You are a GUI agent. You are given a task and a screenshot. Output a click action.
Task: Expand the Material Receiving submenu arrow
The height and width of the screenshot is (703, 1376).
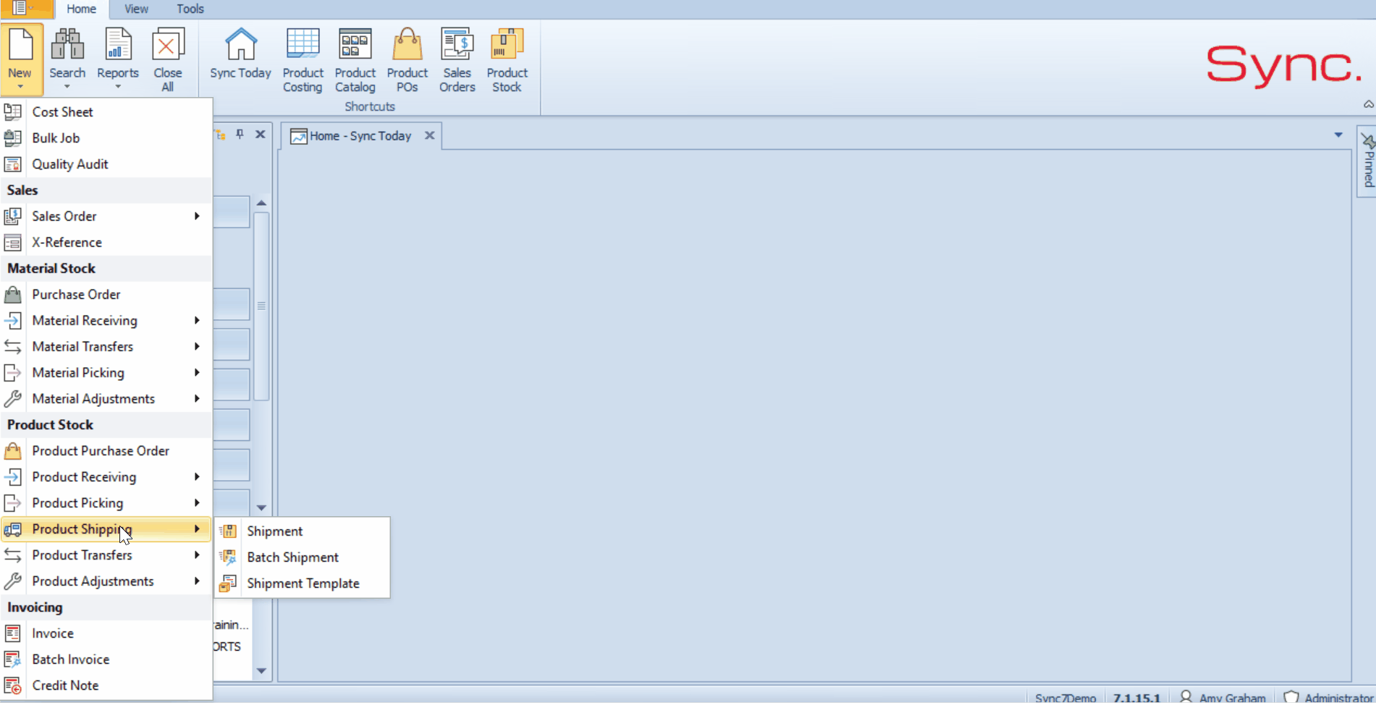pyautogui.click(x=197, y=320)
